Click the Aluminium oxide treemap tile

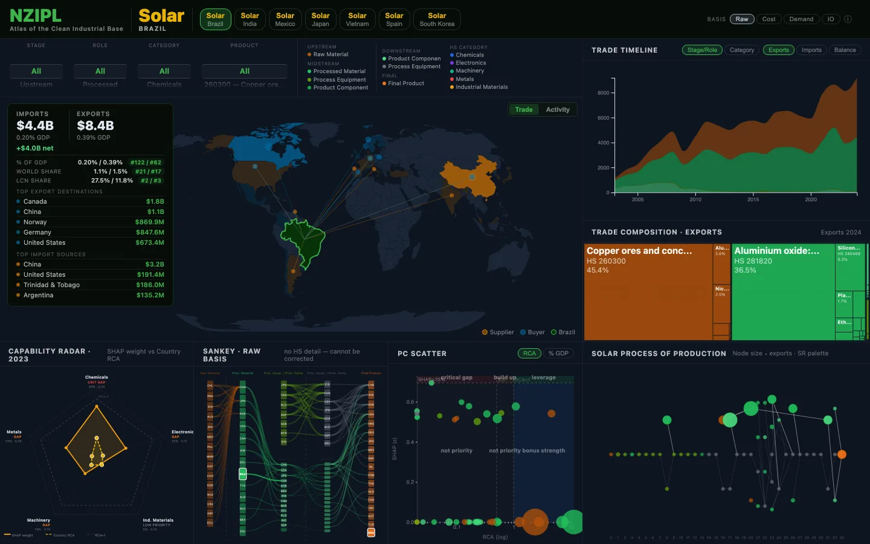pyautogui.click(x=783, y=292)
